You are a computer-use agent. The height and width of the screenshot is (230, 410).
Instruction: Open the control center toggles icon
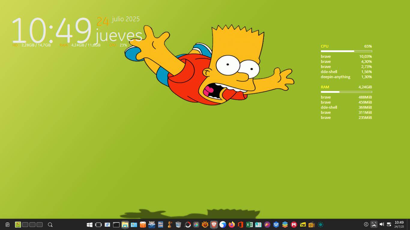[389, 224]
